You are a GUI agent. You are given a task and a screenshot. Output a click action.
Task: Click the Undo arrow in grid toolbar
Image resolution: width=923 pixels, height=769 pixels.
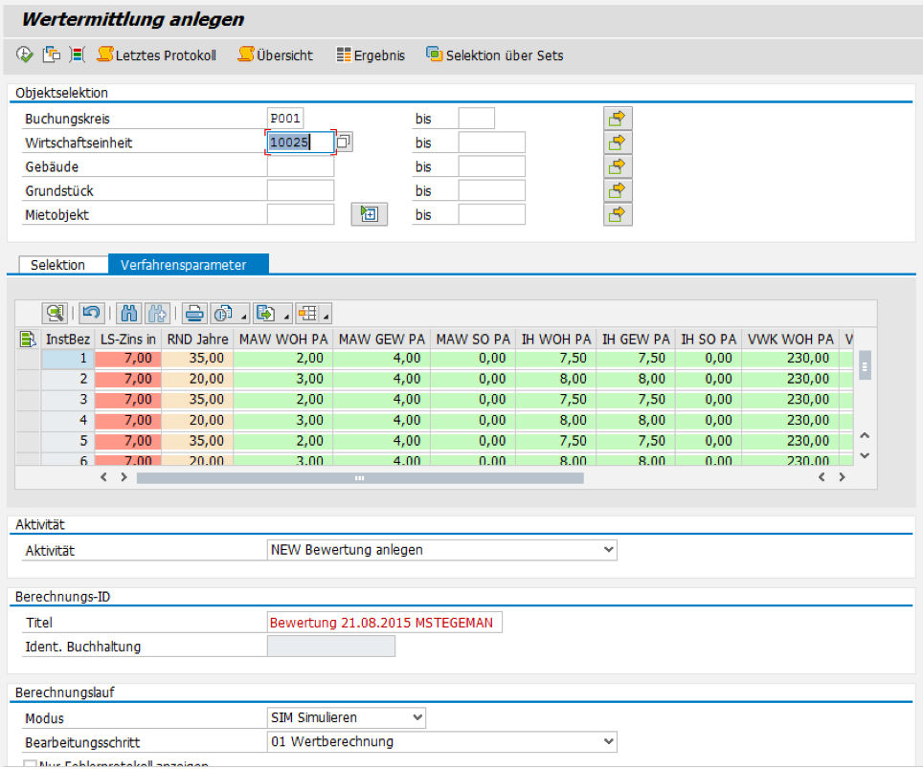tap(91, 313)
